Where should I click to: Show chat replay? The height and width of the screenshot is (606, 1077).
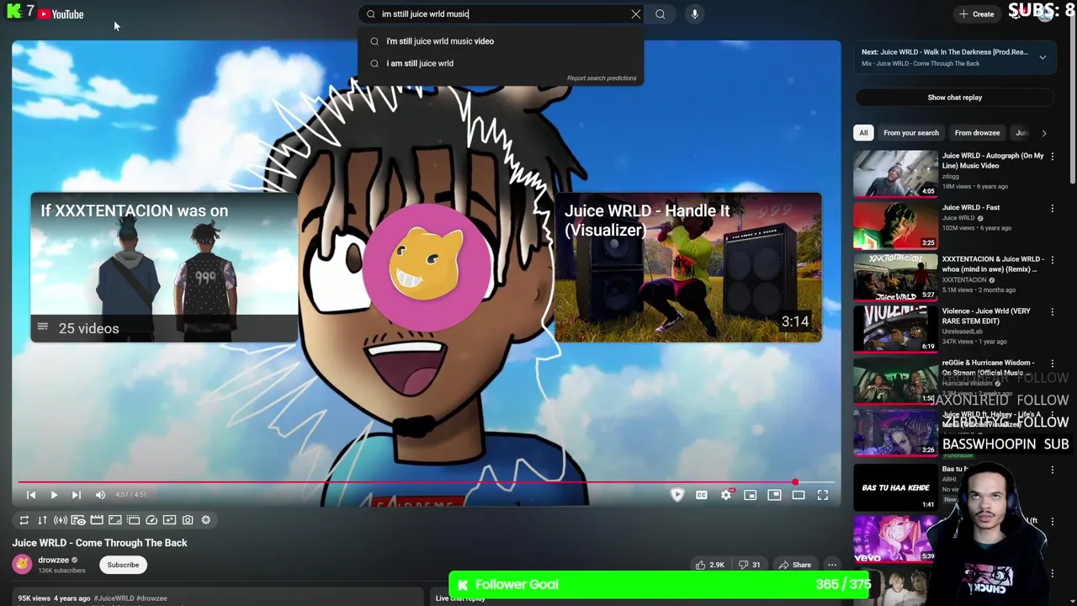954,98
